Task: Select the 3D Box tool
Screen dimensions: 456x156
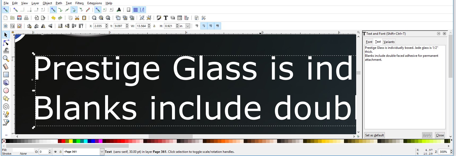Action: [x=6, y=83]
